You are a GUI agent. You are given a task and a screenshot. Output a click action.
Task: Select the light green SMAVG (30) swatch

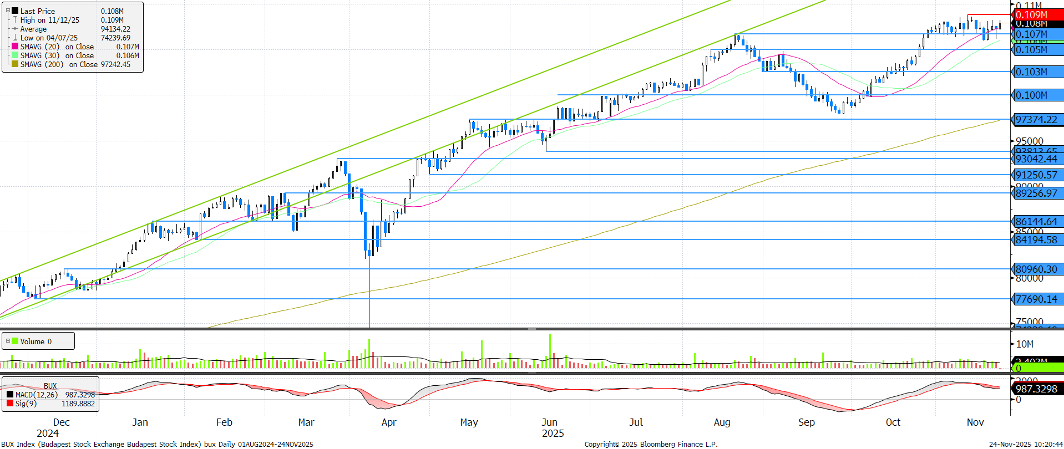point(15,55)
